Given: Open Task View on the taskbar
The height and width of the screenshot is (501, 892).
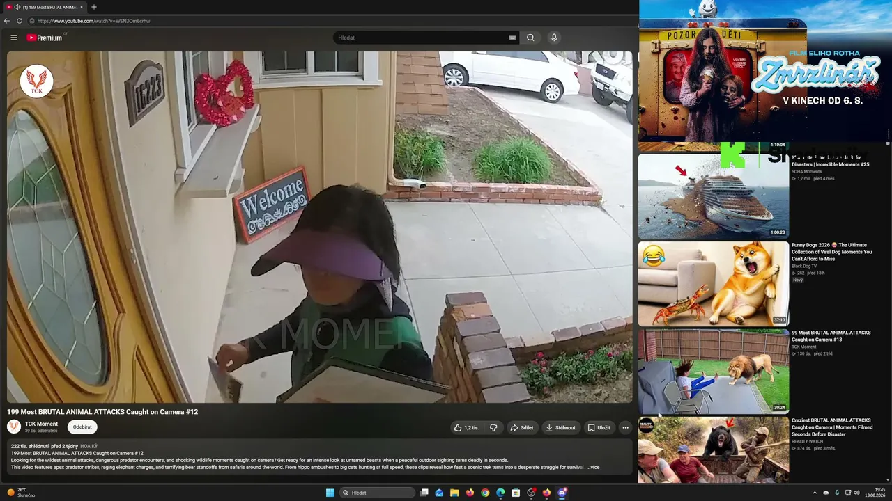Looking at the screenshot, I should tap(424, 493).
